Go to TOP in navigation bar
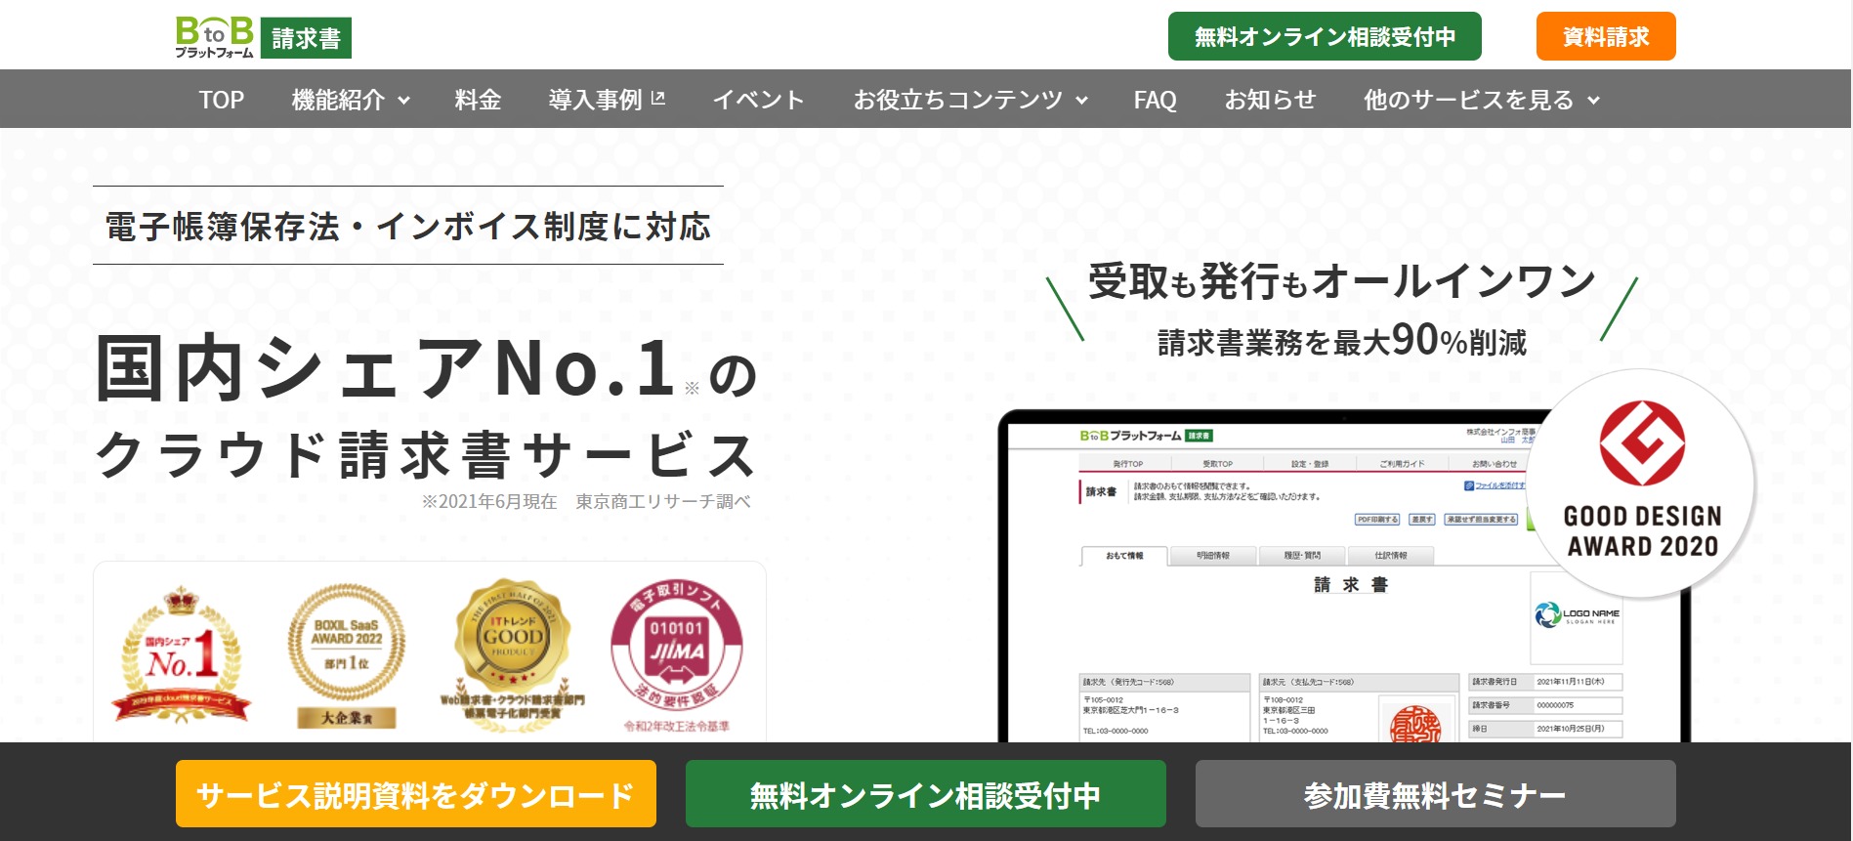 (x=222, y=100)
